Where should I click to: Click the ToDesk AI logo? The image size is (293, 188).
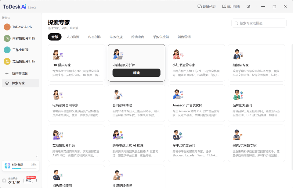[x=15, y=7]
